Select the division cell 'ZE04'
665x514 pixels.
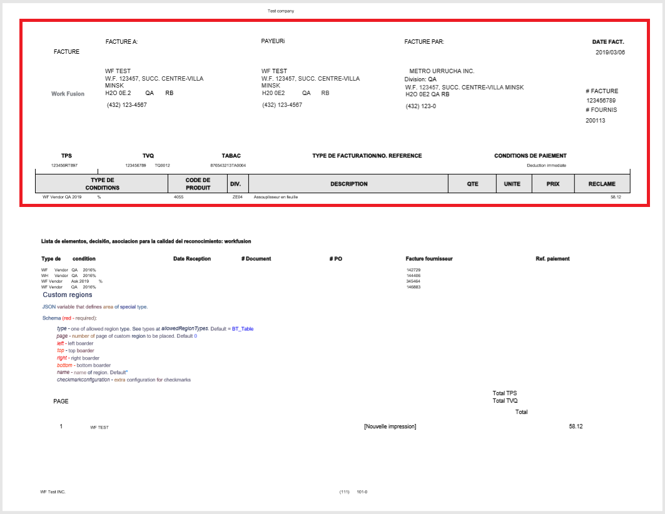[238, 197]
